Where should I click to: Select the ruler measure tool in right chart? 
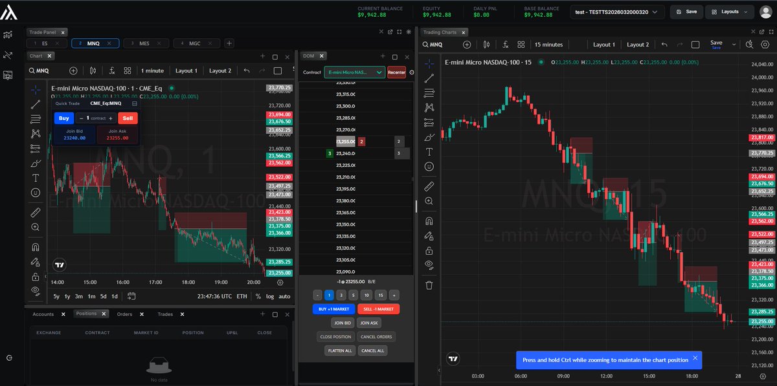click(429, 186)
